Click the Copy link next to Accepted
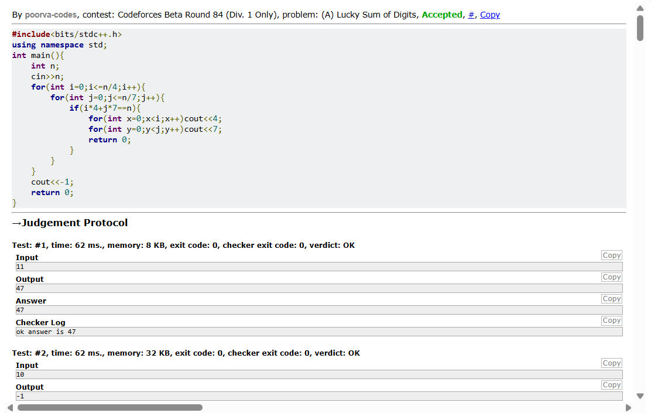This screenshot has width=651, height=416. (490, 15)
